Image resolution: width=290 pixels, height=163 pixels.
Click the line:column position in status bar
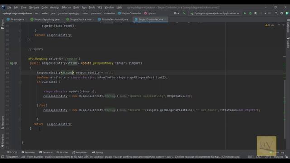pos(251,157)
